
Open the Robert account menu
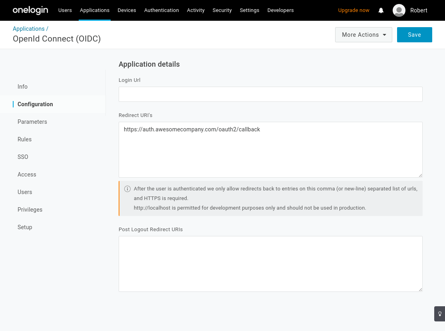[x=419, y=10]
